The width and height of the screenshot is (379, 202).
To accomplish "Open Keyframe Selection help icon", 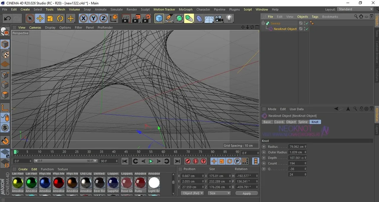I will pyautogui.click(x=203, y=161).
